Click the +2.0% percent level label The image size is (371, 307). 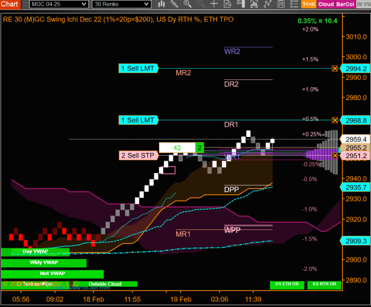pyautogui.click(x=310, y=29)
